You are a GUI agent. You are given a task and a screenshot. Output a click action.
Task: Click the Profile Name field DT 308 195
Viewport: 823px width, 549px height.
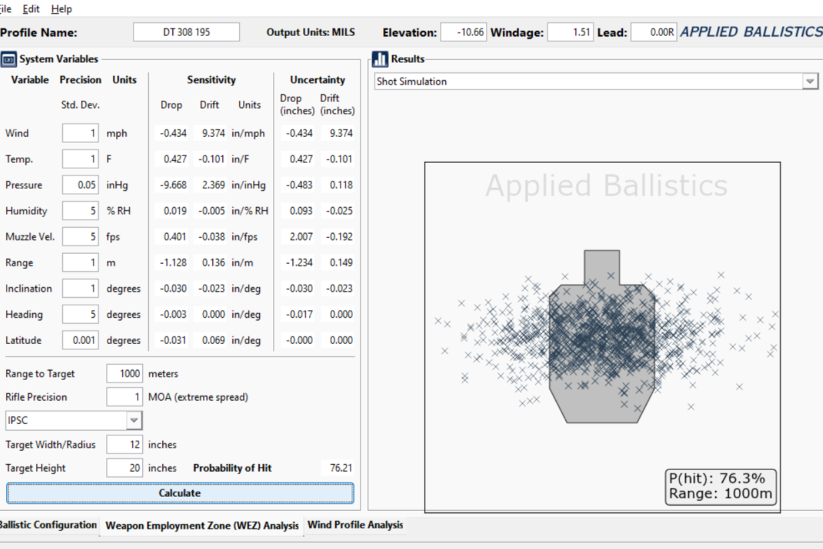(186, 32)
